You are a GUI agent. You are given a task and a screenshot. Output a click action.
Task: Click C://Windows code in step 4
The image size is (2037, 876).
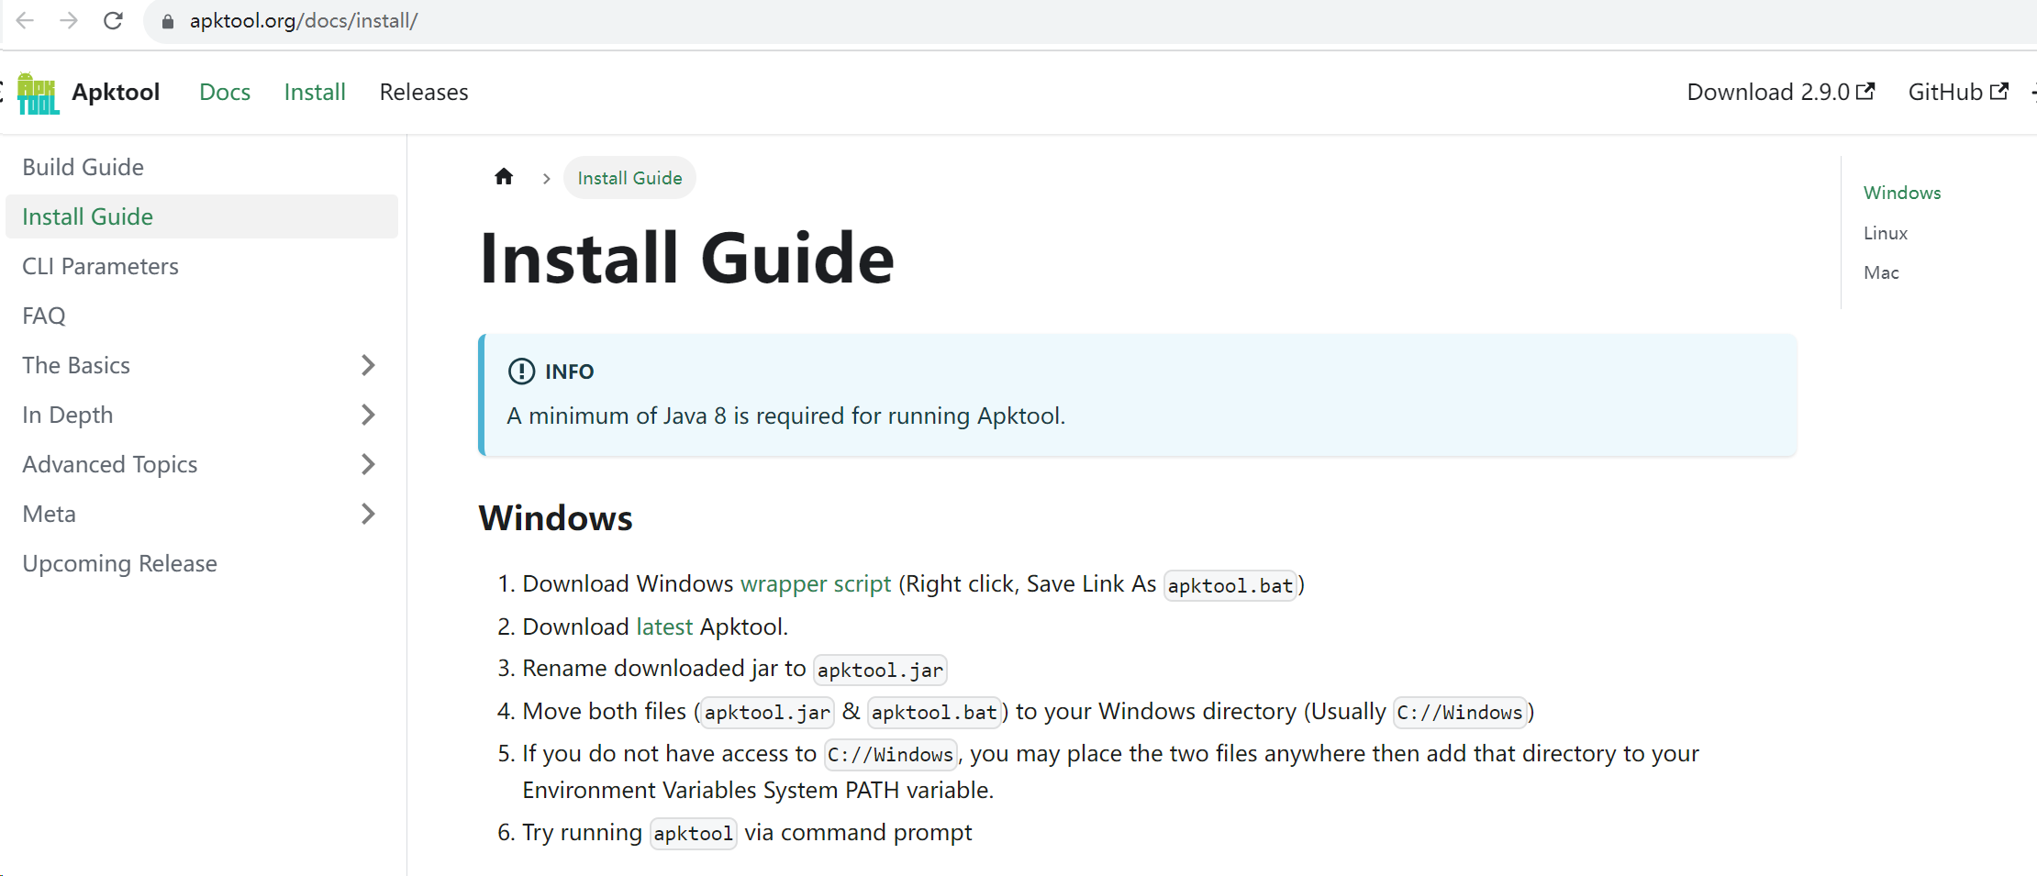point(1460,713)
